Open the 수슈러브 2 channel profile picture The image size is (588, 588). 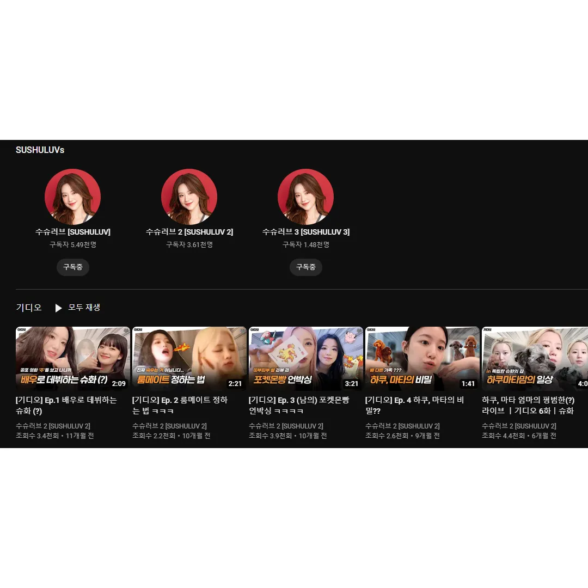click(189, 197)
